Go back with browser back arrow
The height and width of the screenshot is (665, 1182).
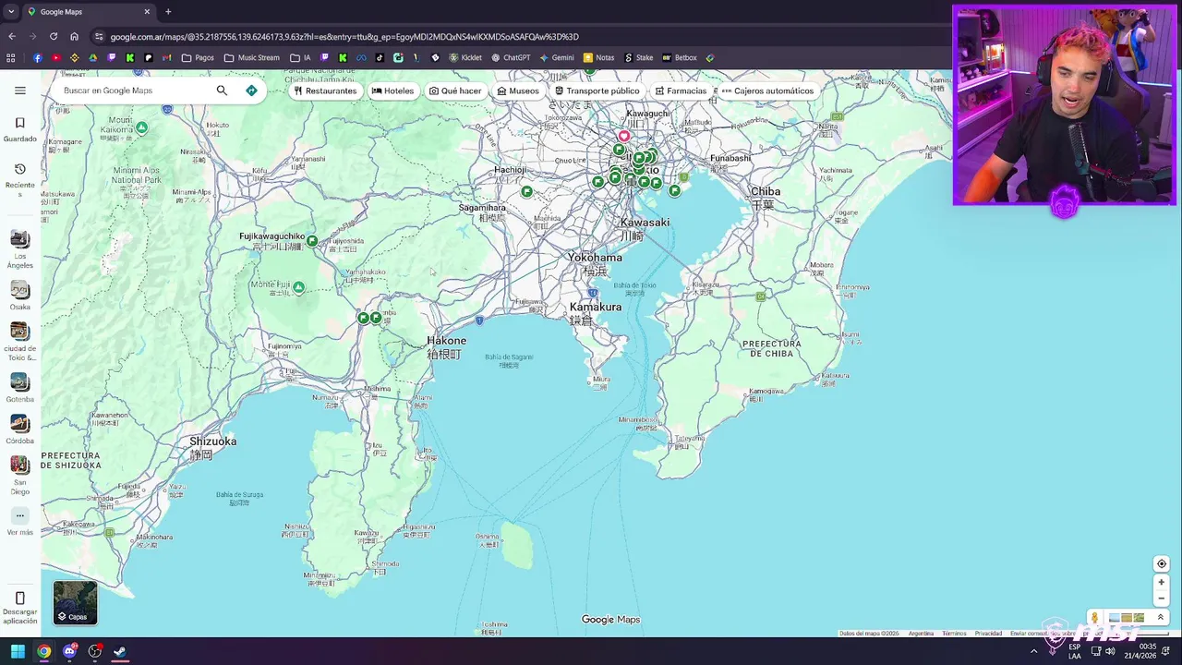tap(12, 36)
